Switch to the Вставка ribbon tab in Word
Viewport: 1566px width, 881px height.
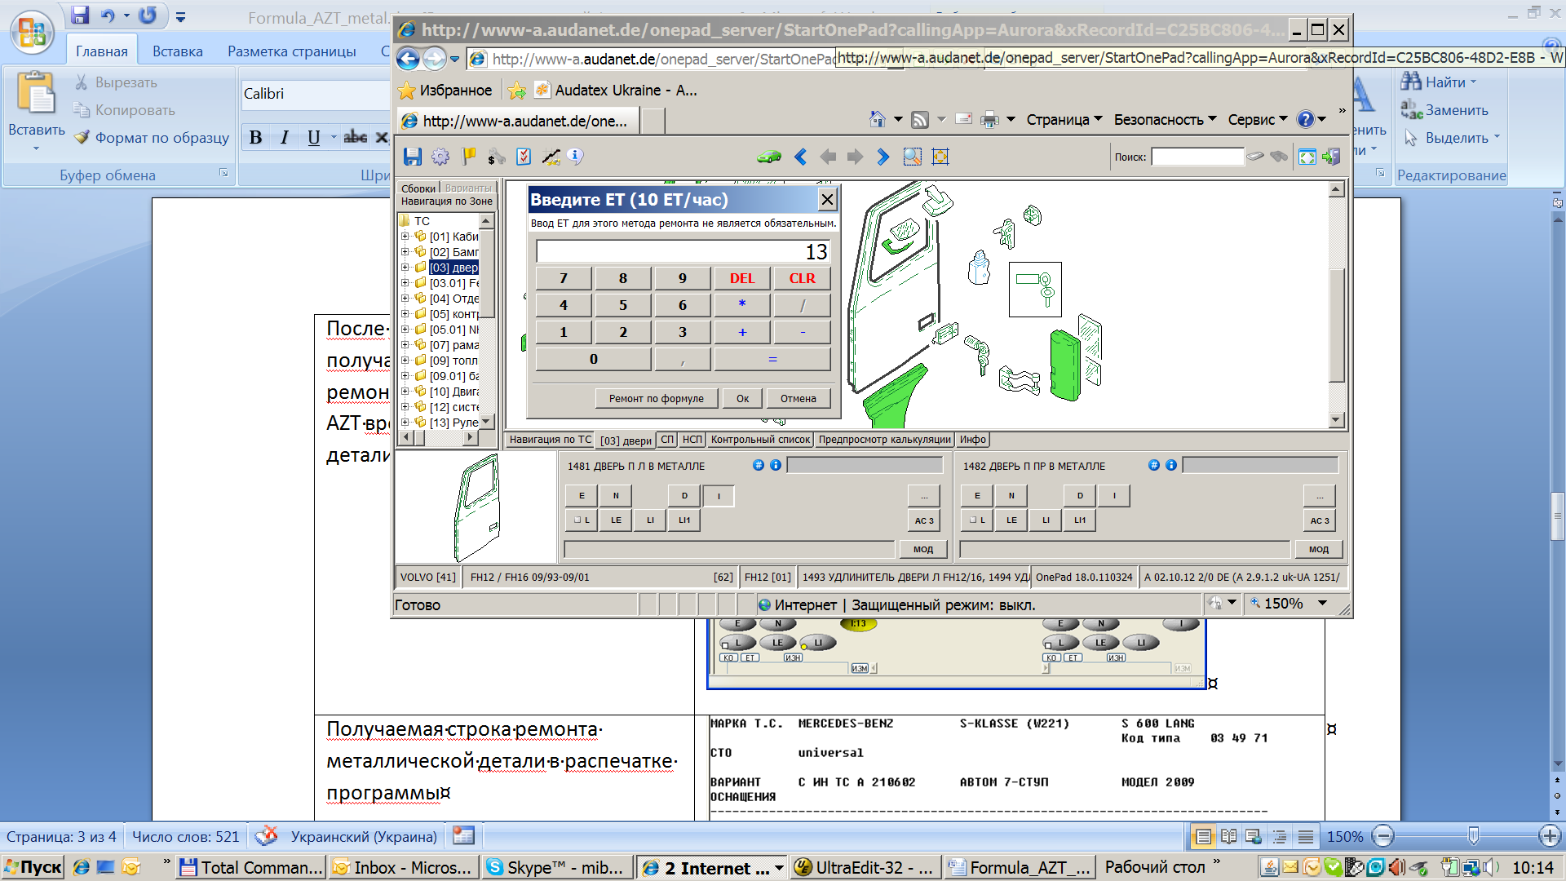click(177, 51)
